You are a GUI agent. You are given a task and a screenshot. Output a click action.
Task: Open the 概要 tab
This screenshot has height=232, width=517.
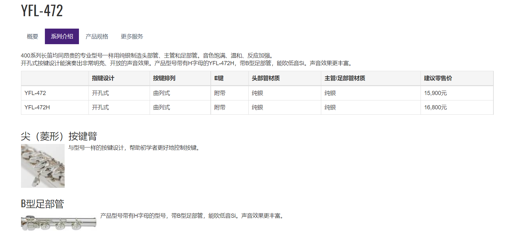click(32, 37)
